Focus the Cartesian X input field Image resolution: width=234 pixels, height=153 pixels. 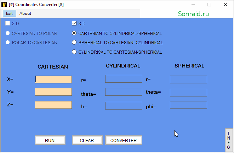[x=53, y=80]
